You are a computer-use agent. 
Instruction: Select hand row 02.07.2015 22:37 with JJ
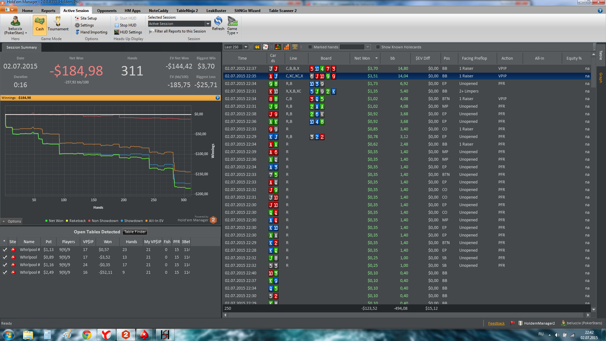[x=407, y=69]
